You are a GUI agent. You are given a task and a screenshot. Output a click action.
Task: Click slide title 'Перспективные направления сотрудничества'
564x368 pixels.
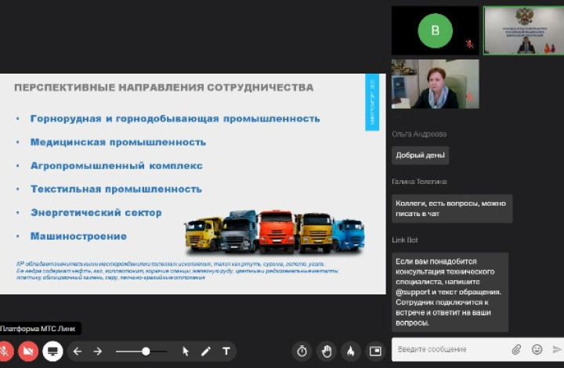pos(164,88)
